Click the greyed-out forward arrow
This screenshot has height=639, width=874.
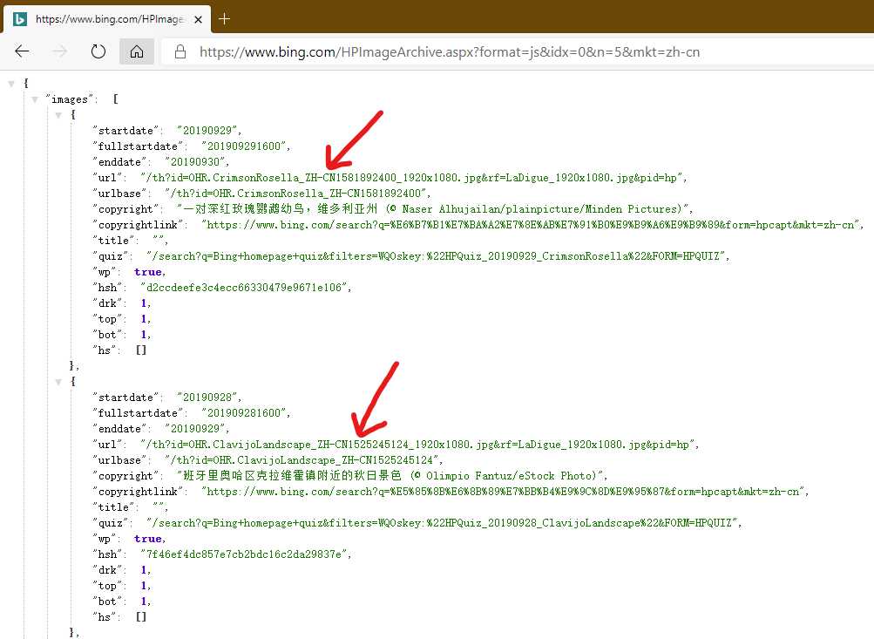(59, 51)
